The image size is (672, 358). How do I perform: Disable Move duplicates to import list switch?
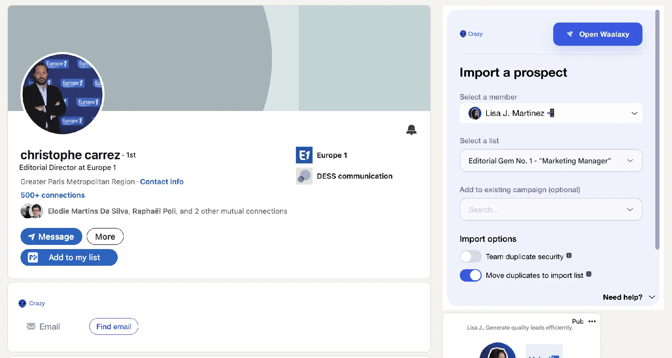[x=471, y=275]
